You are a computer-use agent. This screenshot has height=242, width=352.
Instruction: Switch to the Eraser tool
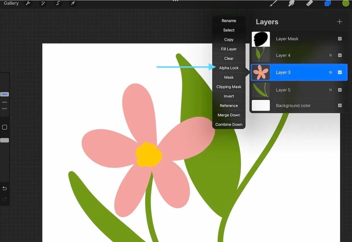tap(309, 3)
